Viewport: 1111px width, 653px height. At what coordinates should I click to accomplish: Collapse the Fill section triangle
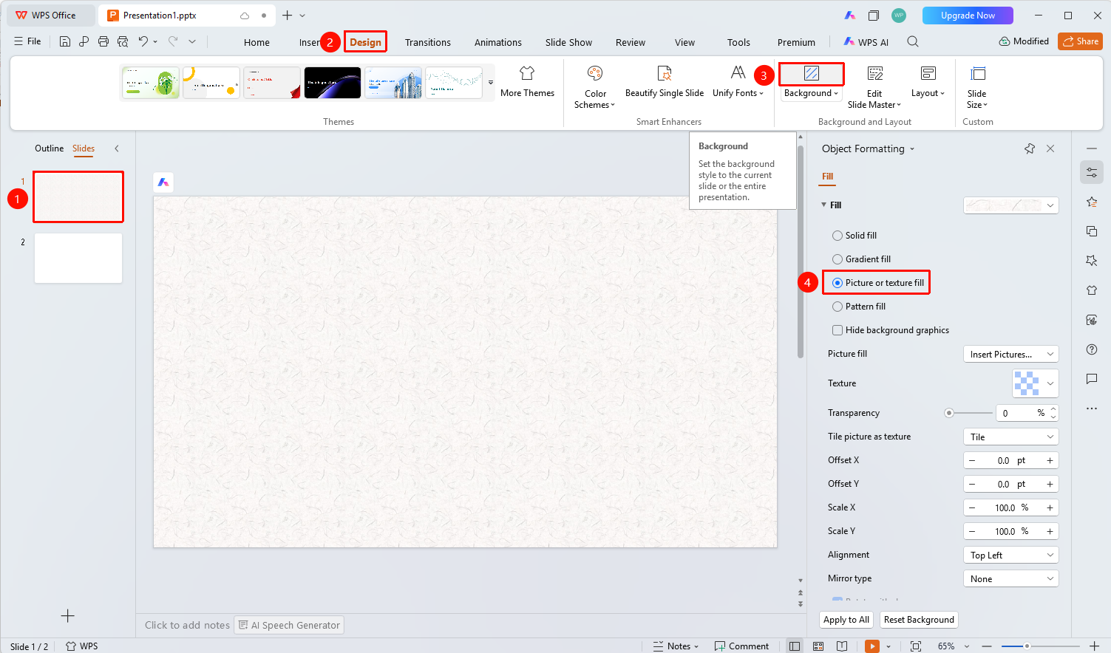(x=824, y=205)
